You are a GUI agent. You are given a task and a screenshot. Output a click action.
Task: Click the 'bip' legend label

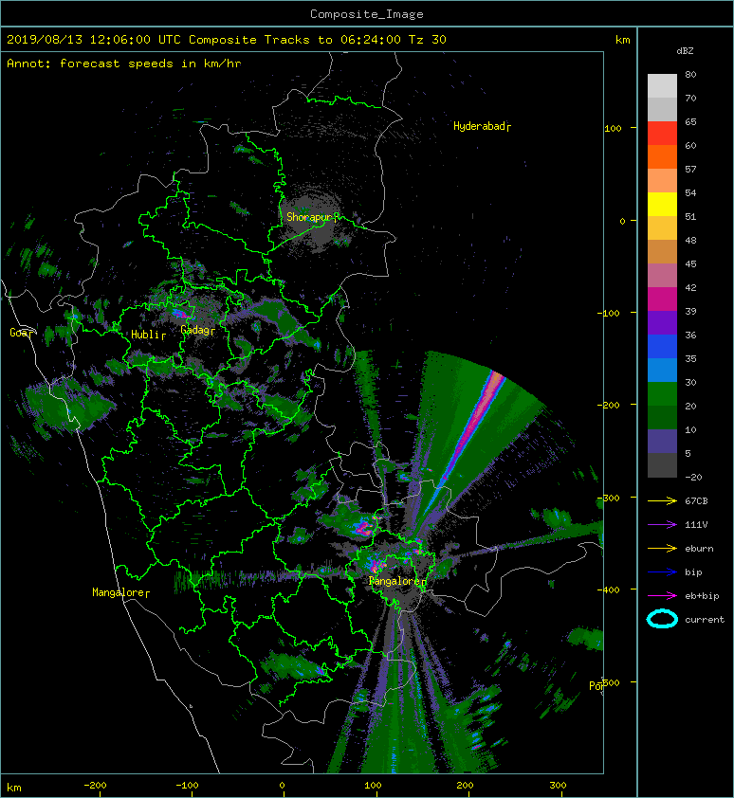click(x=693, y=572)
